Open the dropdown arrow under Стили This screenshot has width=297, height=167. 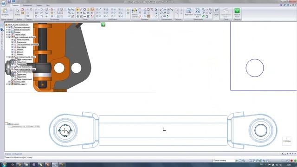pos(216,17)
